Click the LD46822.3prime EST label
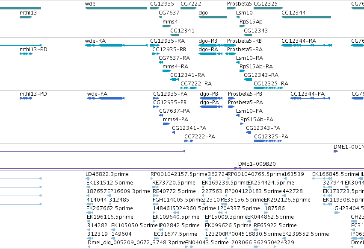Screen dimensions: 364x249 point(107,174)
